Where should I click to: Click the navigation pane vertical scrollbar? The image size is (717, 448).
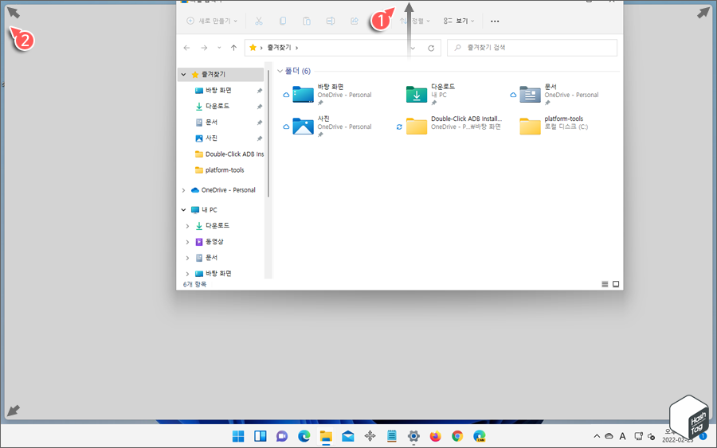coord(268,134)
